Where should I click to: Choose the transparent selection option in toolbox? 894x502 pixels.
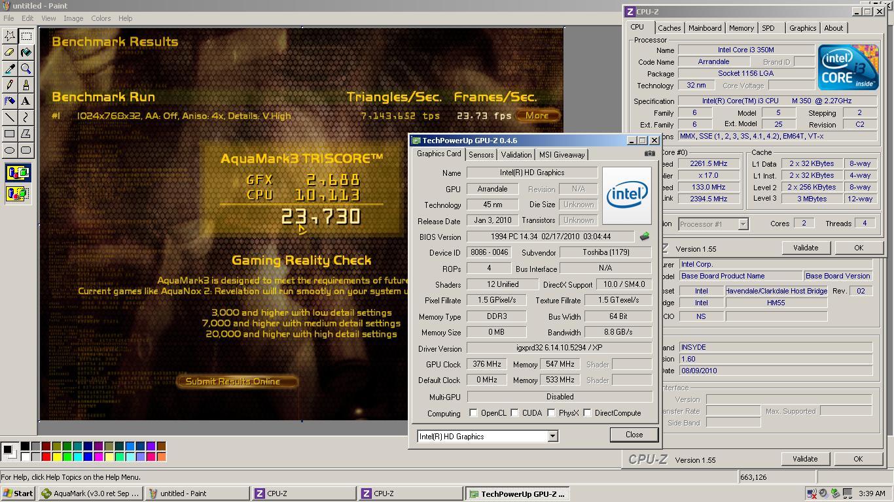pyautogui.click(x=18, y=193)
